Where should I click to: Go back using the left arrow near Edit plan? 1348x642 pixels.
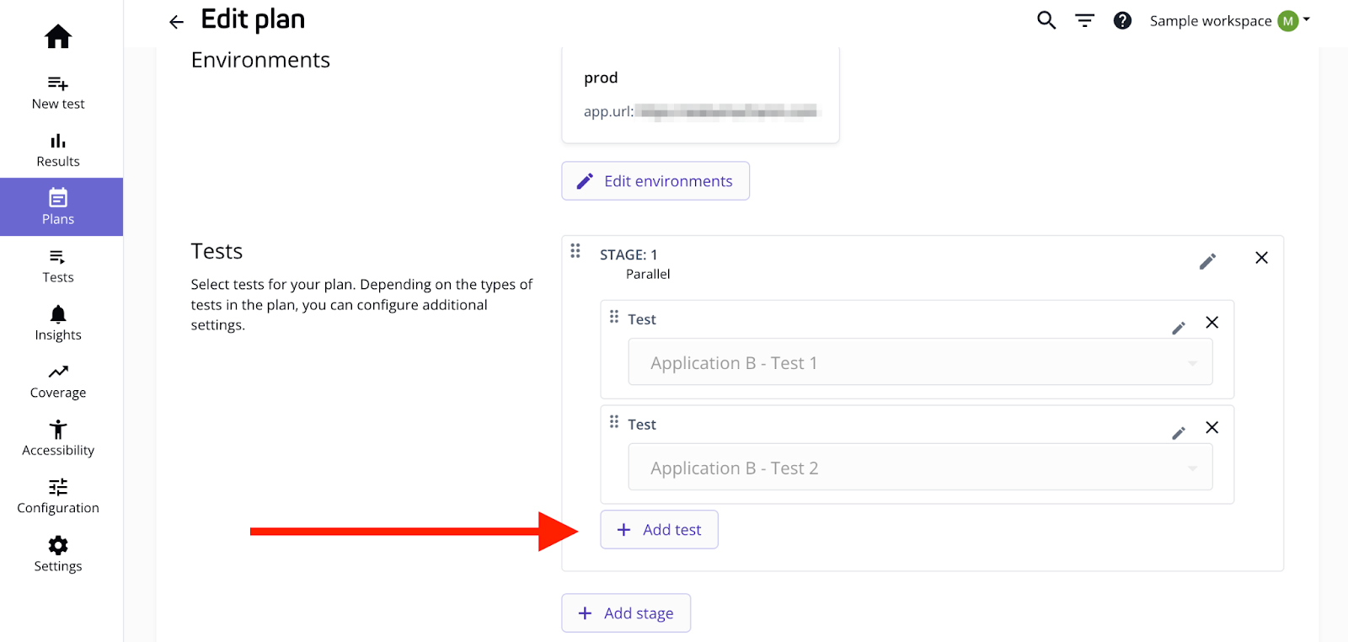tap(176, 21)
